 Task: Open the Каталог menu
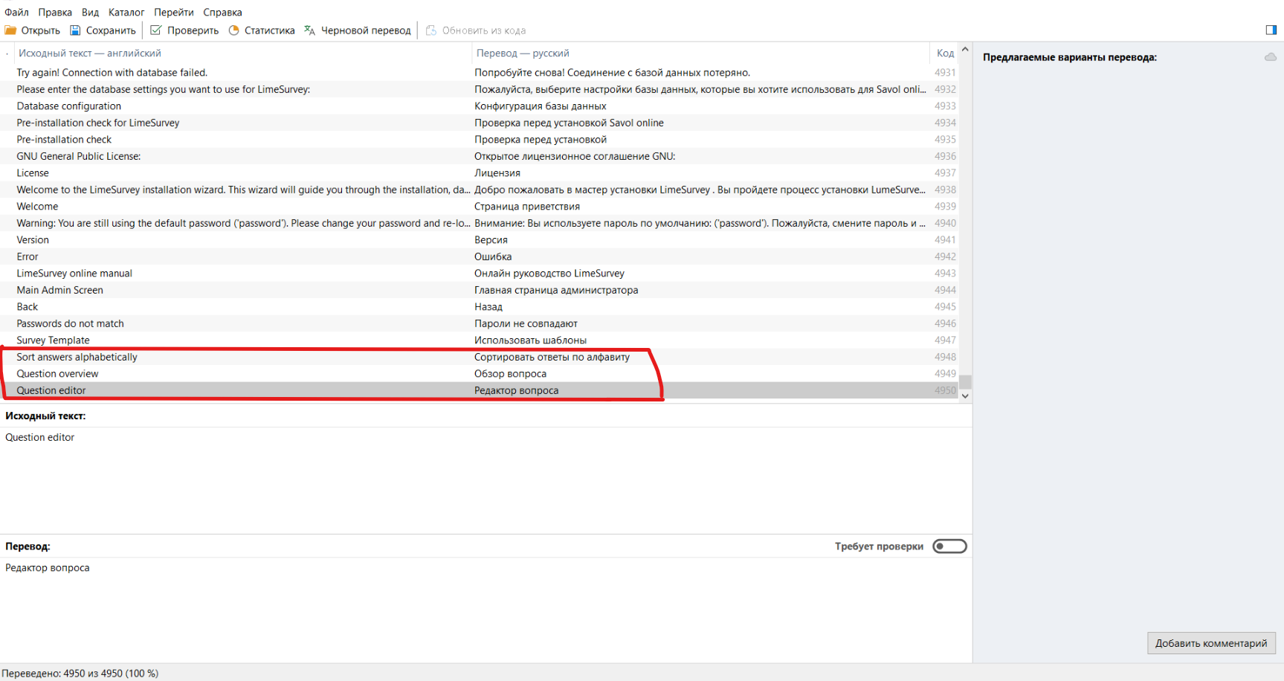(126, 12)
